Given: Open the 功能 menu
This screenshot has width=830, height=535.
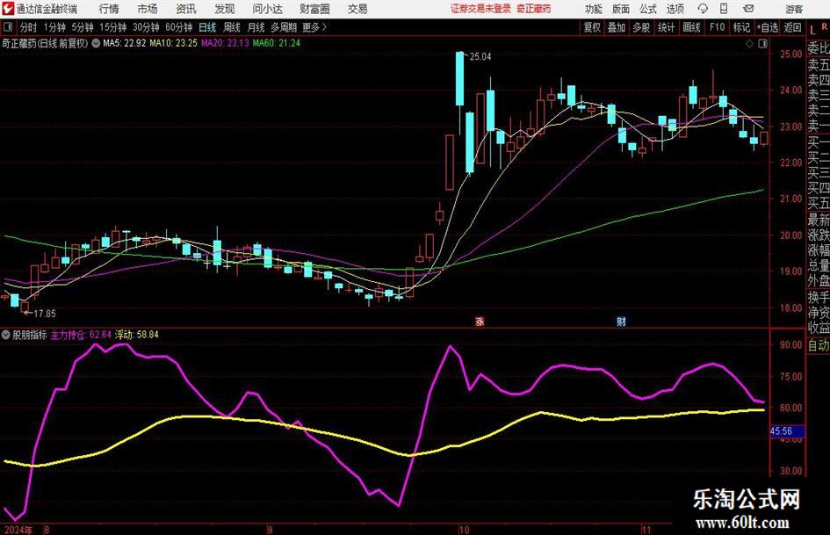Looking at the screenshot, I should pyautogui.click(x=594, y=9).
